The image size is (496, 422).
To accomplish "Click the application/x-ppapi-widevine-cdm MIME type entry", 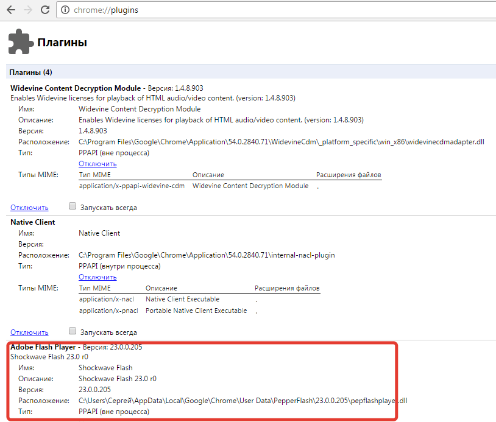I will tap(132, 186).
